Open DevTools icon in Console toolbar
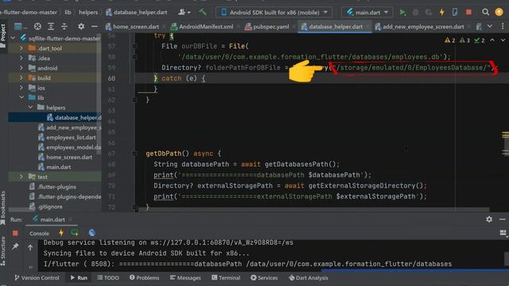 [92, 233]
